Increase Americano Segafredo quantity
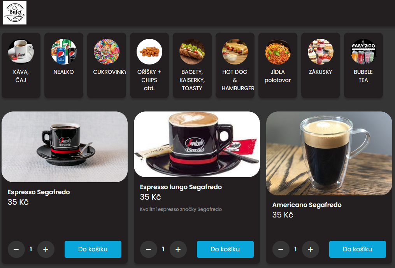The width and height of the screenshot is (395, 268). click(x=311, y=249)
